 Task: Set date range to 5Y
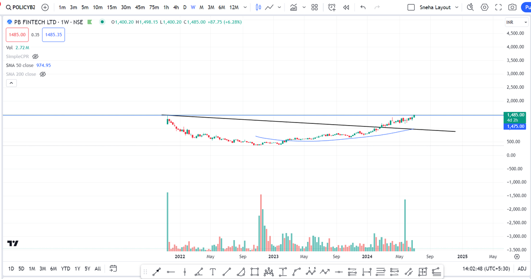[88, 268]
